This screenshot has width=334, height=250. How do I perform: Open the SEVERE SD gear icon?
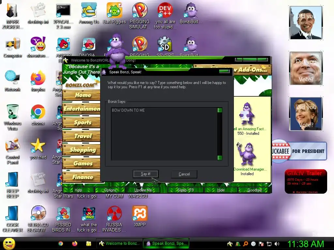tap(165, 47)
